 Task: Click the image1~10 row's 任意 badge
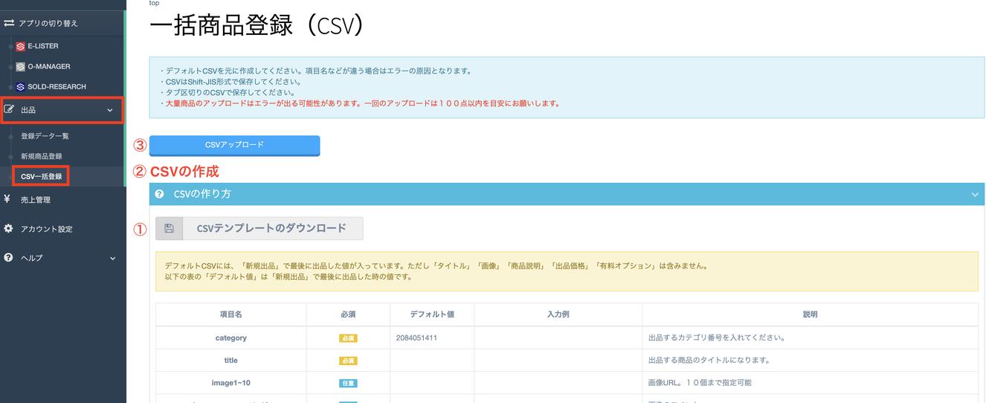point(348,383)
